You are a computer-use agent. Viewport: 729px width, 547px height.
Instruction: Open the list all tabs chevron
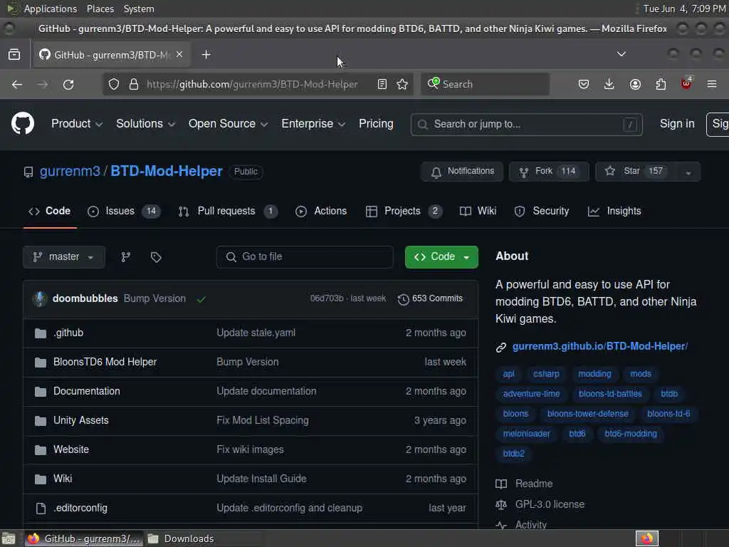point(621,54)
